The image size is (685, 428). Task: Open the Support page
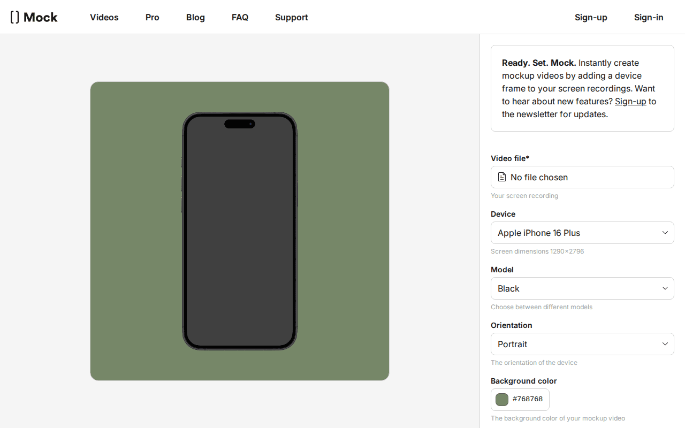291,17
